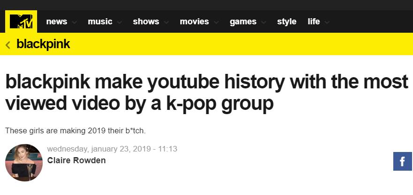Expand the movies dropdown arrow

coord(216,22)
